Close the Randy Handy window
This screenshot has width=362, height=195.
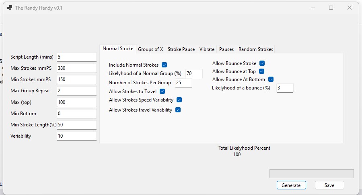(350, 8)
